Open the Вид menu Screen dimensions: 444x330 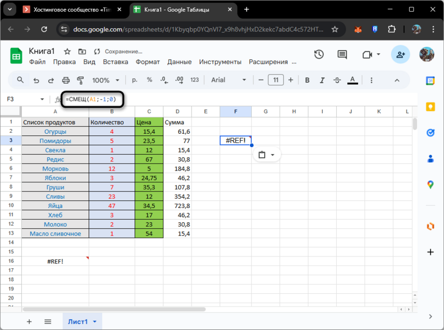(x=89, y=62)
